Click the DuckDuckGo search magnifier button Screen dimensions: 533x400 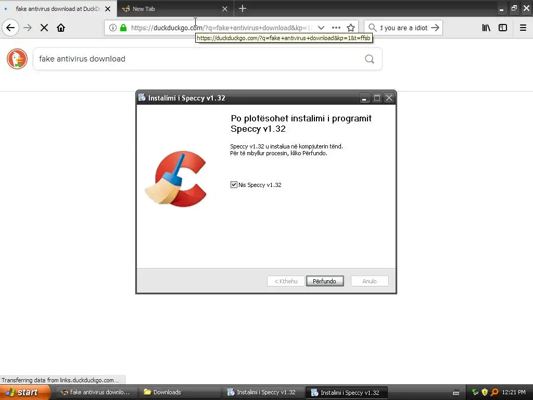370,59
